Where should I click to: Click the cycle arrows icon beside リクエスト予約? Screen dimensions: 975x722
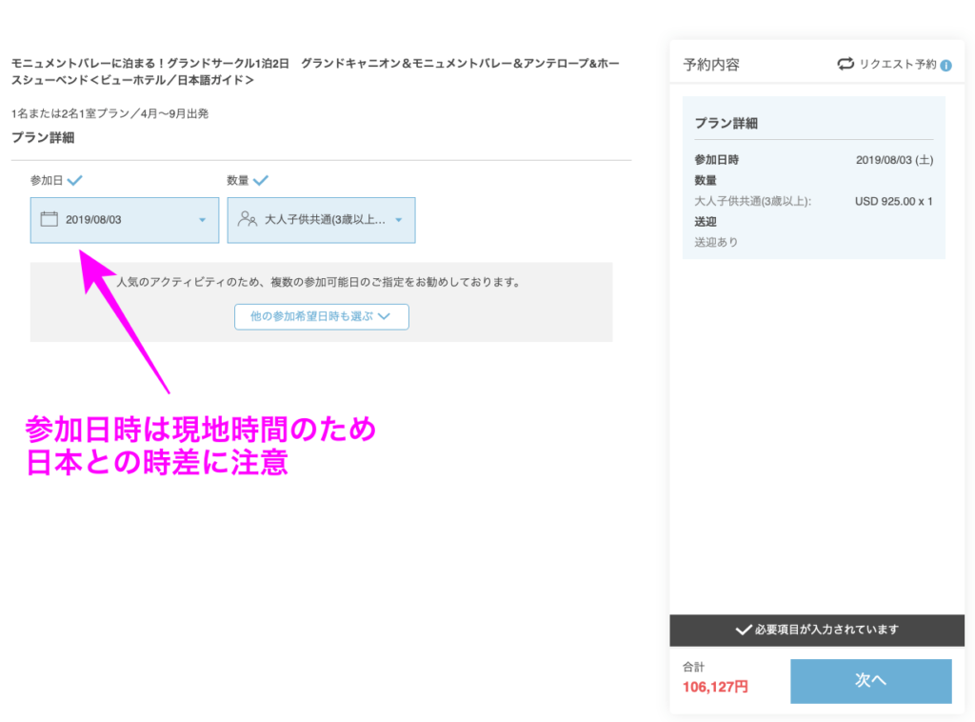click(845, 65)
